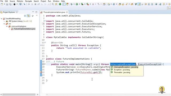Click the Save icon in toolbar
Image resolution: width=171 pixels, height=96 pixels.
[x=7, y=4]
